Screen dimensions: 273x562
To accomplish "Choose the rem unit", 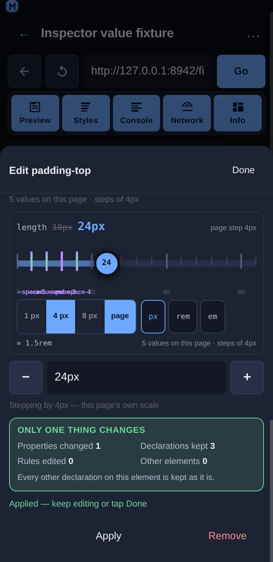I will click(183, 317).
